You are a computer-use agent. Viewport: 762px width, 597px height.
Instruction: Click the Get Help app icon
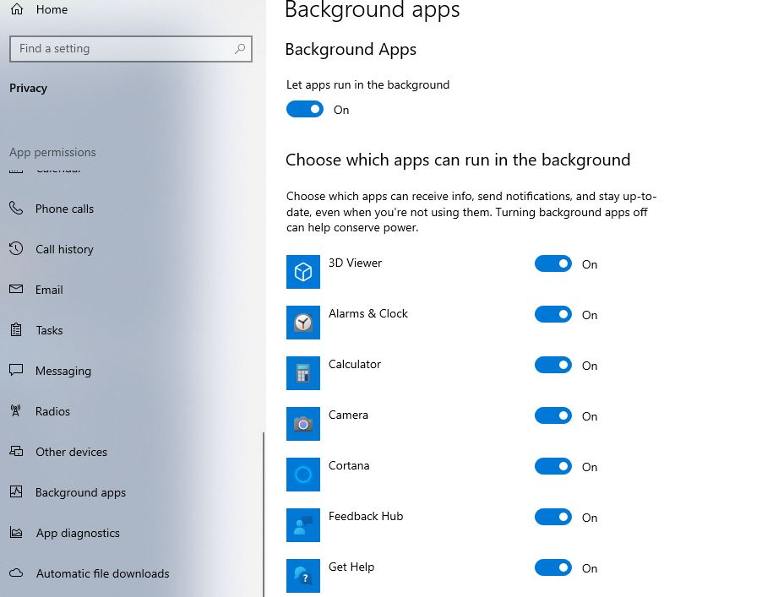[x=302, y=576]
